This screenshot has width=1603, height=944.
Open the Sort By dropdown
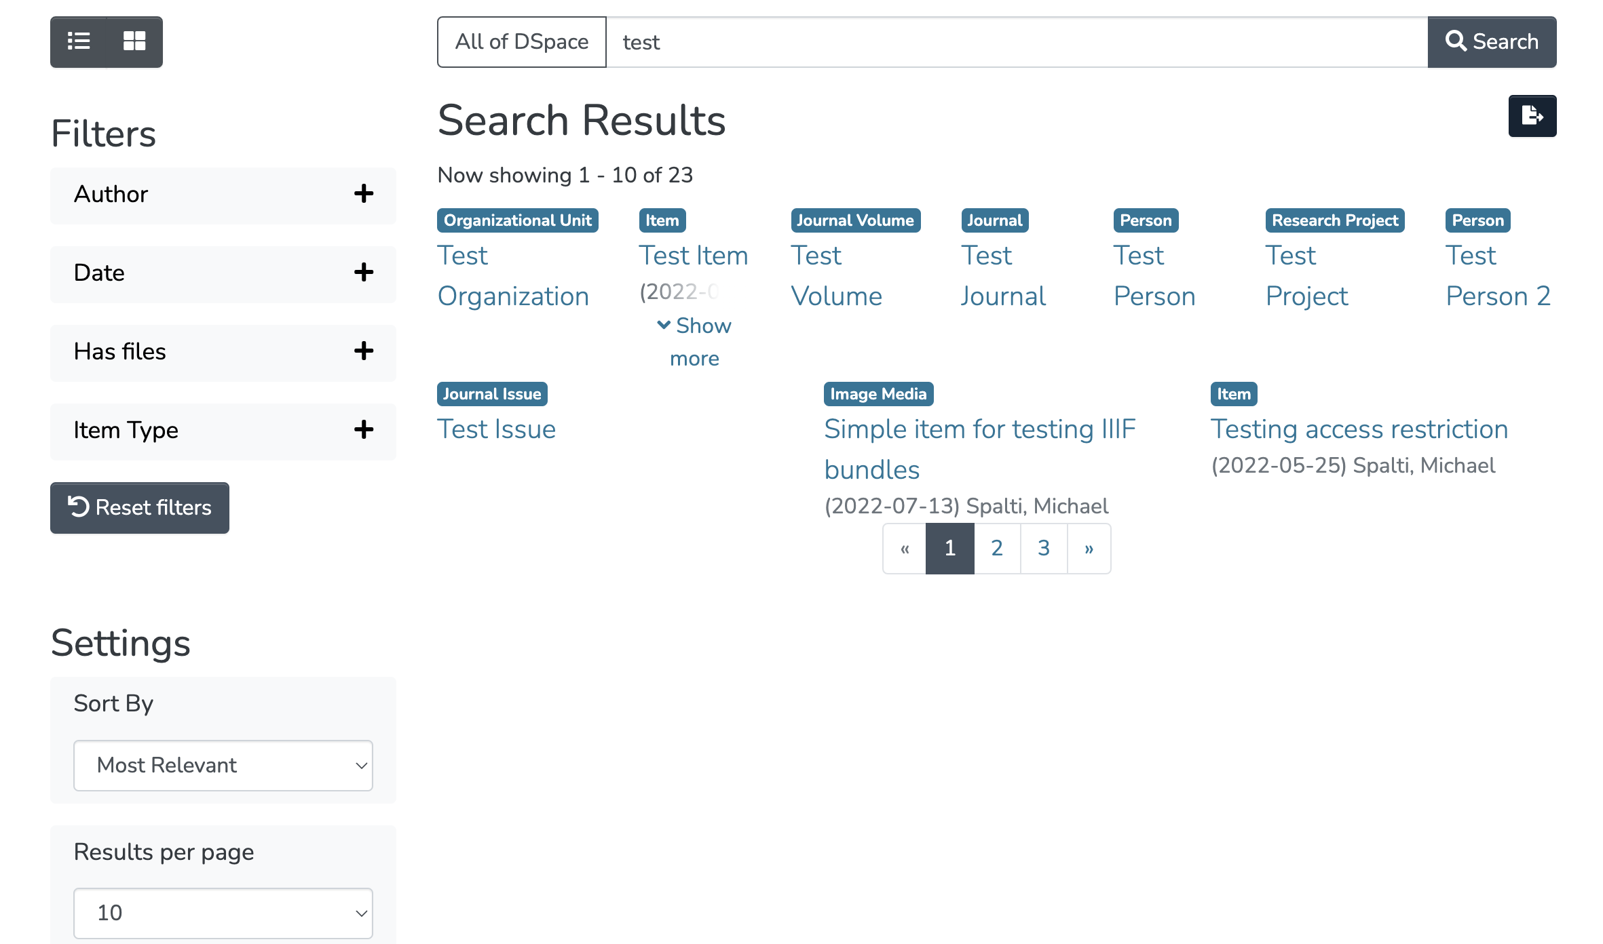[223, 765]
